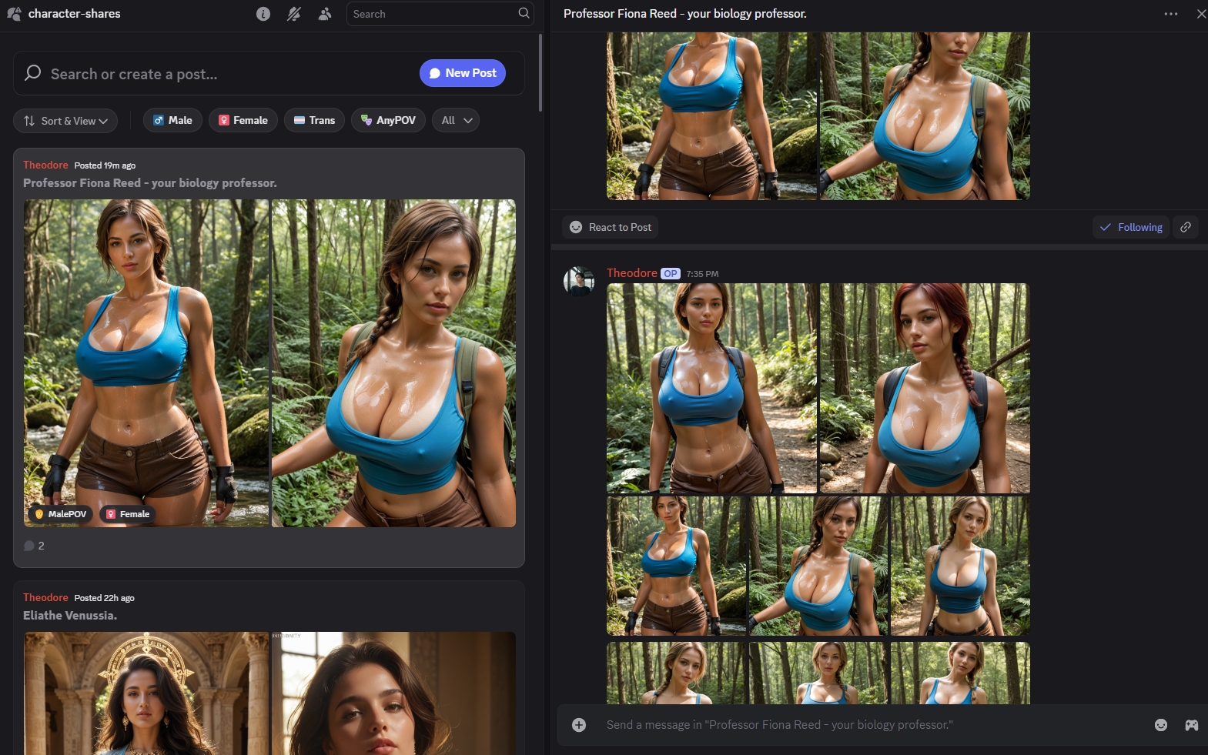The image size is (1208, 755).
Task: Click the notification settings bell icon
Action: tap(294, 14)
